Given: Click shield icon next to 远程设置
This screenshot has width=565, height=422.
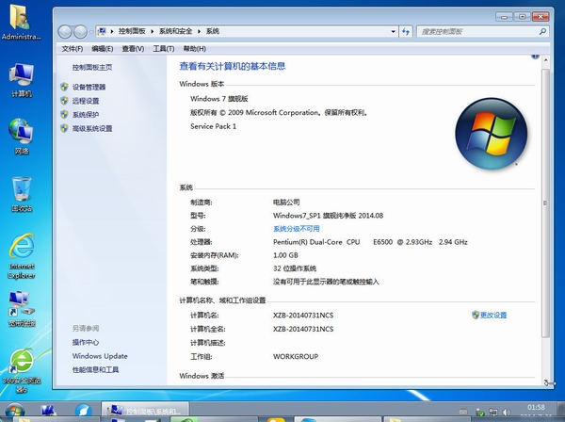Looking at the screenshot, I should [x=64, y=101].
